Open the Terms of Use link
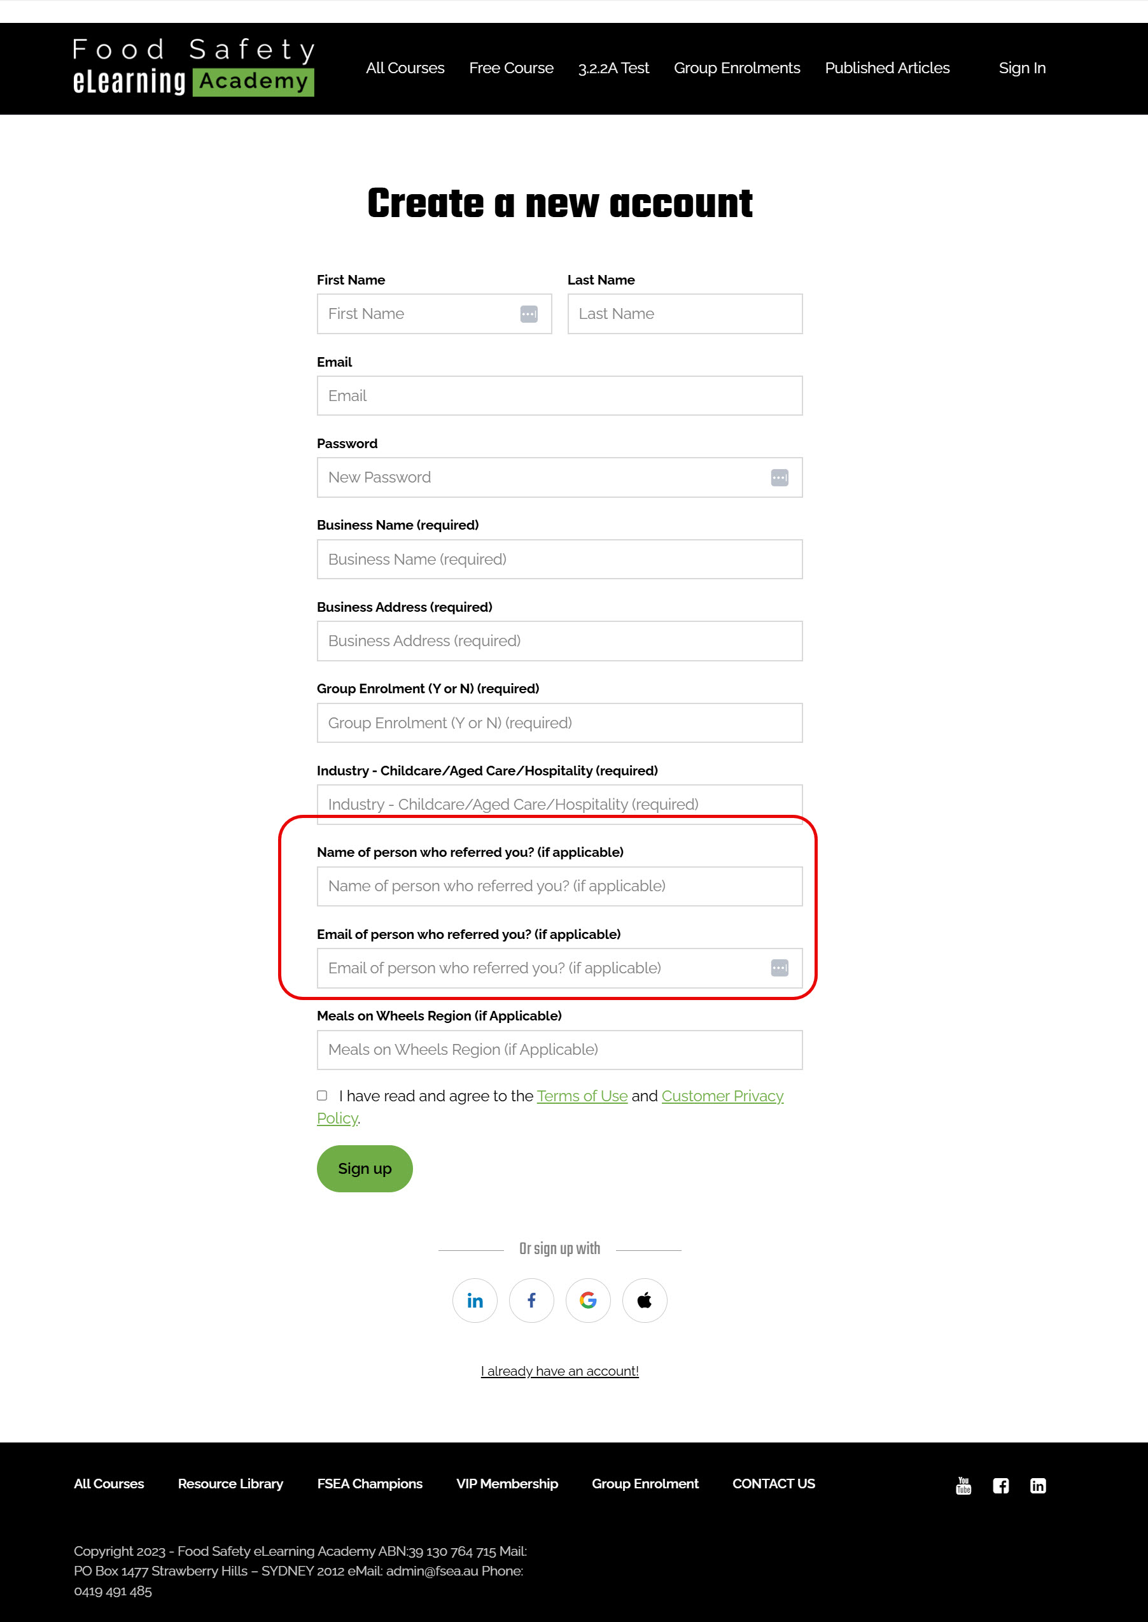 tap(582, 1096)
